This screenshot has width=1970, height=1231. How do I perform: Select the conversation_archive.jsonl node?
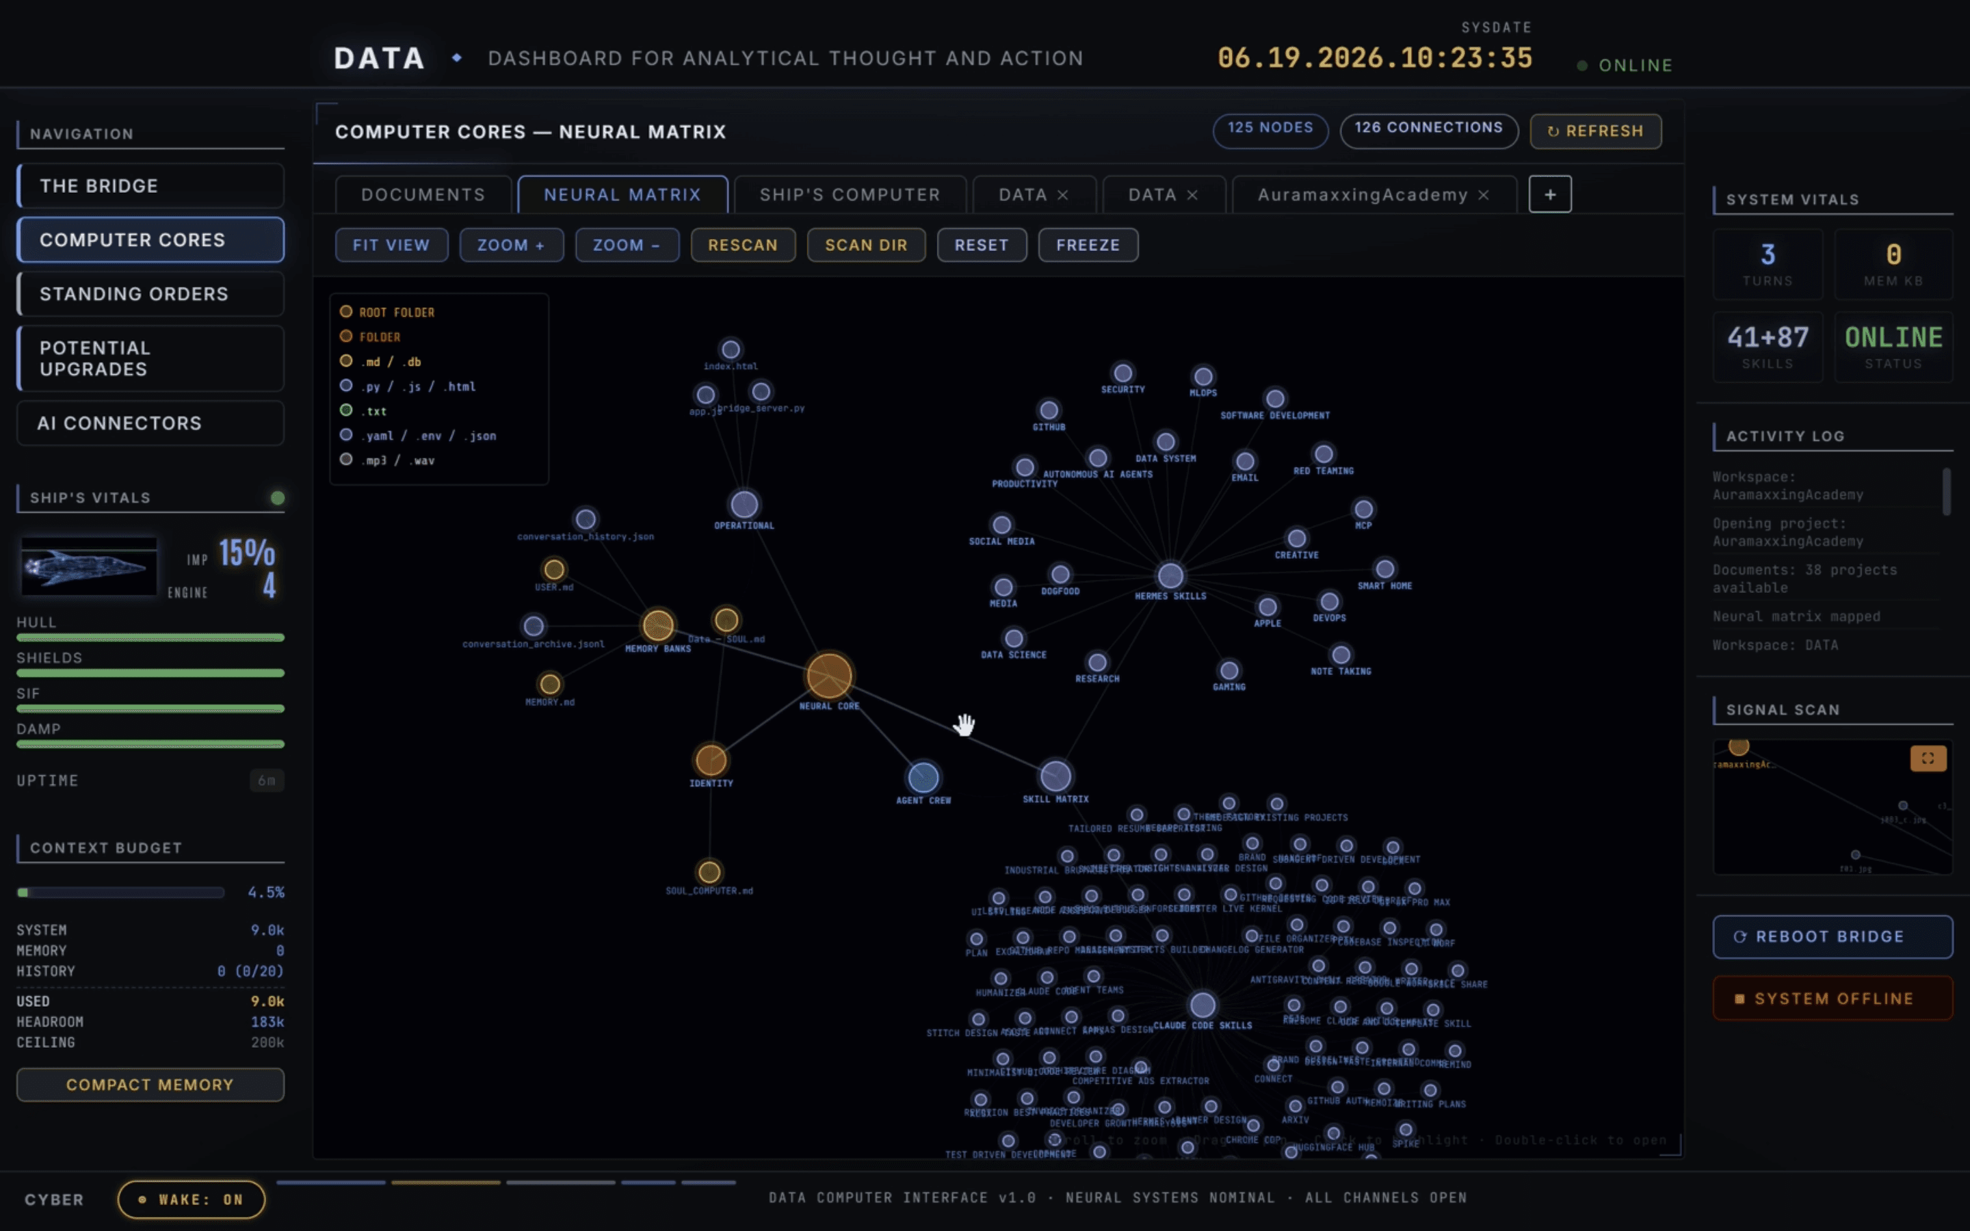[x=534, y=626]
